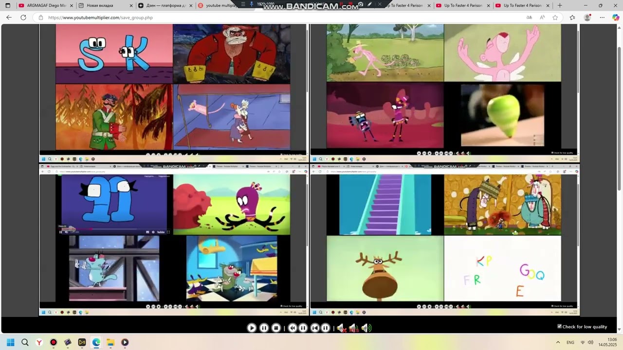This screenshot has width=623, height=350.
Task: Open the yellow CapCut-style taskbar icon
Action: [x=82, y=342]
